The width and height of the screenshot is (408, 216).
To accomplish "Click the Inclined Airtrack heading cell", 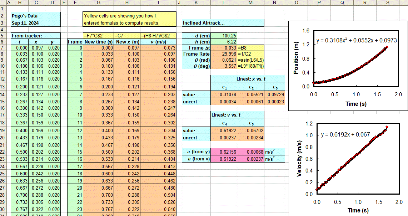I will (223, 23).
